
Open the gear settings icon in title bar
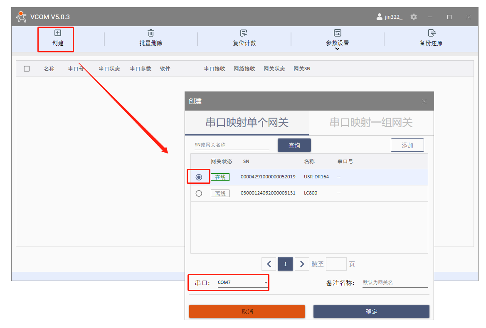(x=413, y=17)
